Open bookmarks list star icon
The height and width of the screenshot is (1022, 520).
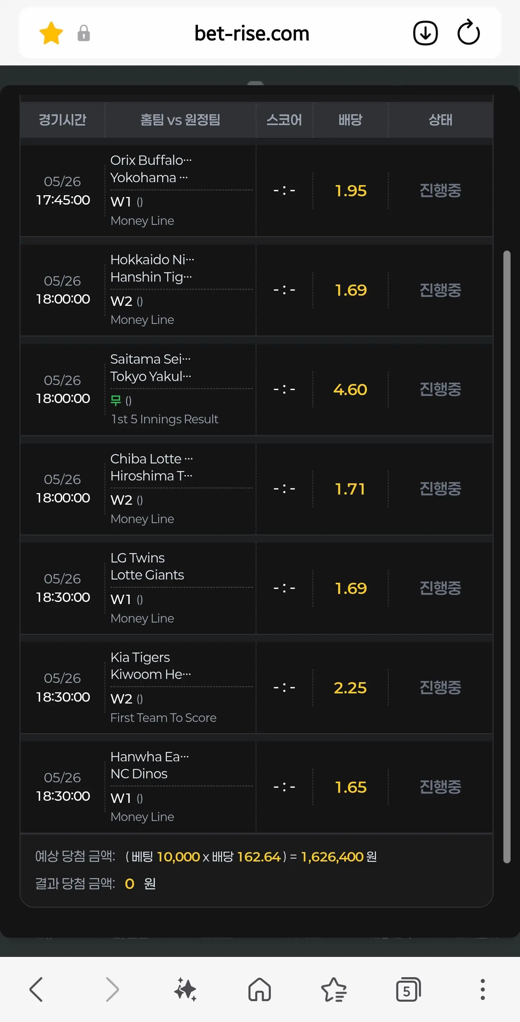pyautogui.click(x=334, y=989)
